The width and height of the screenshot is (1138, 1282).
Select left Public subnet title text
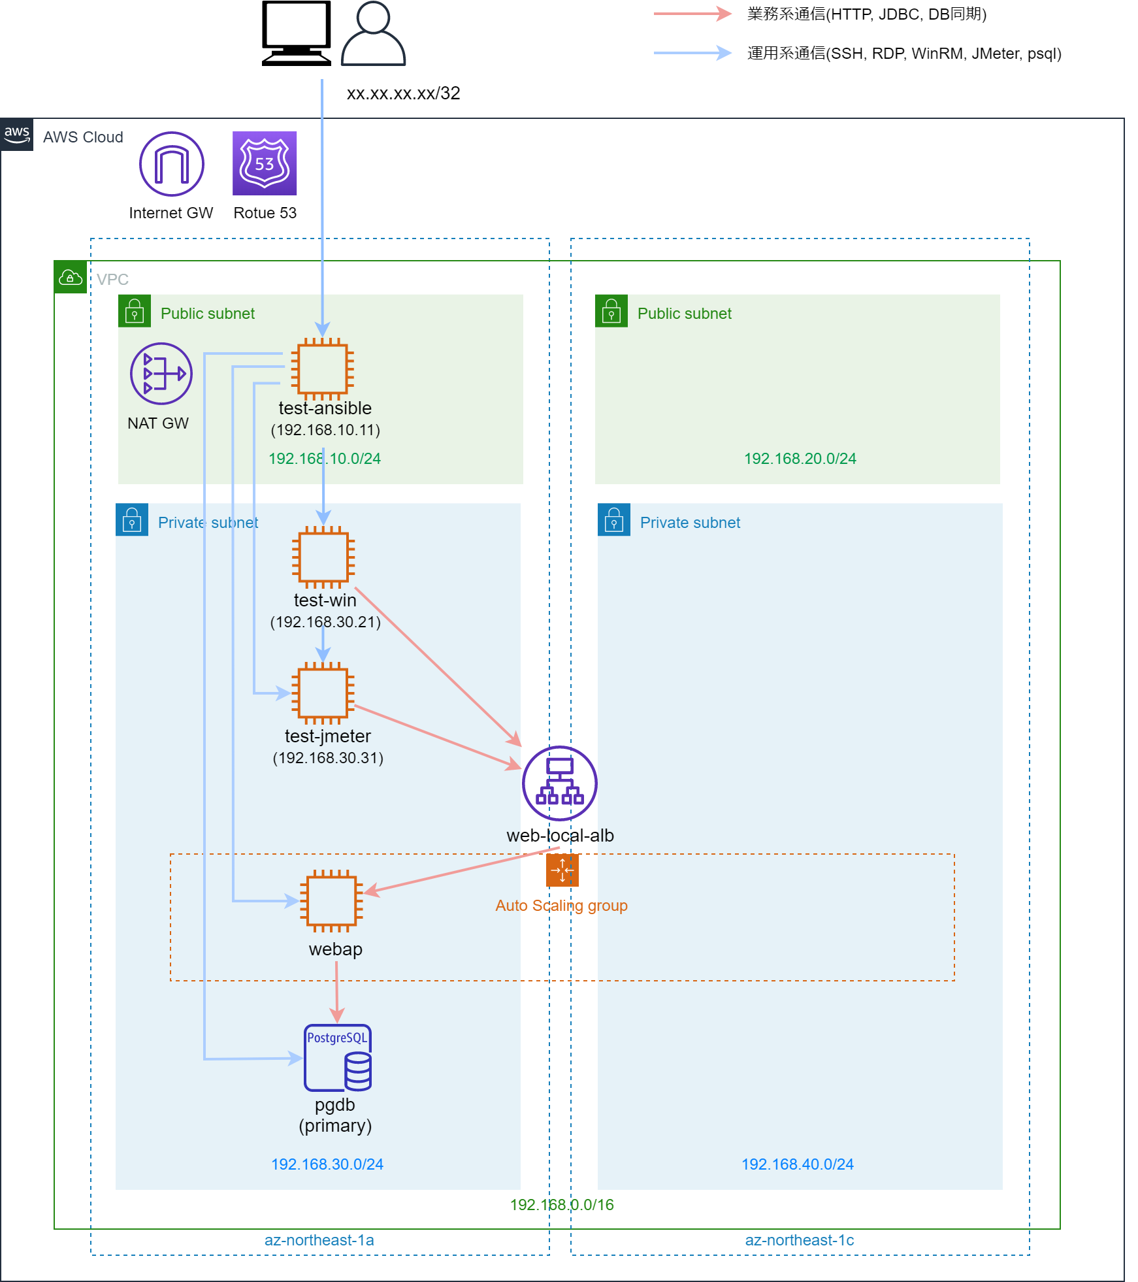(208, 314)
